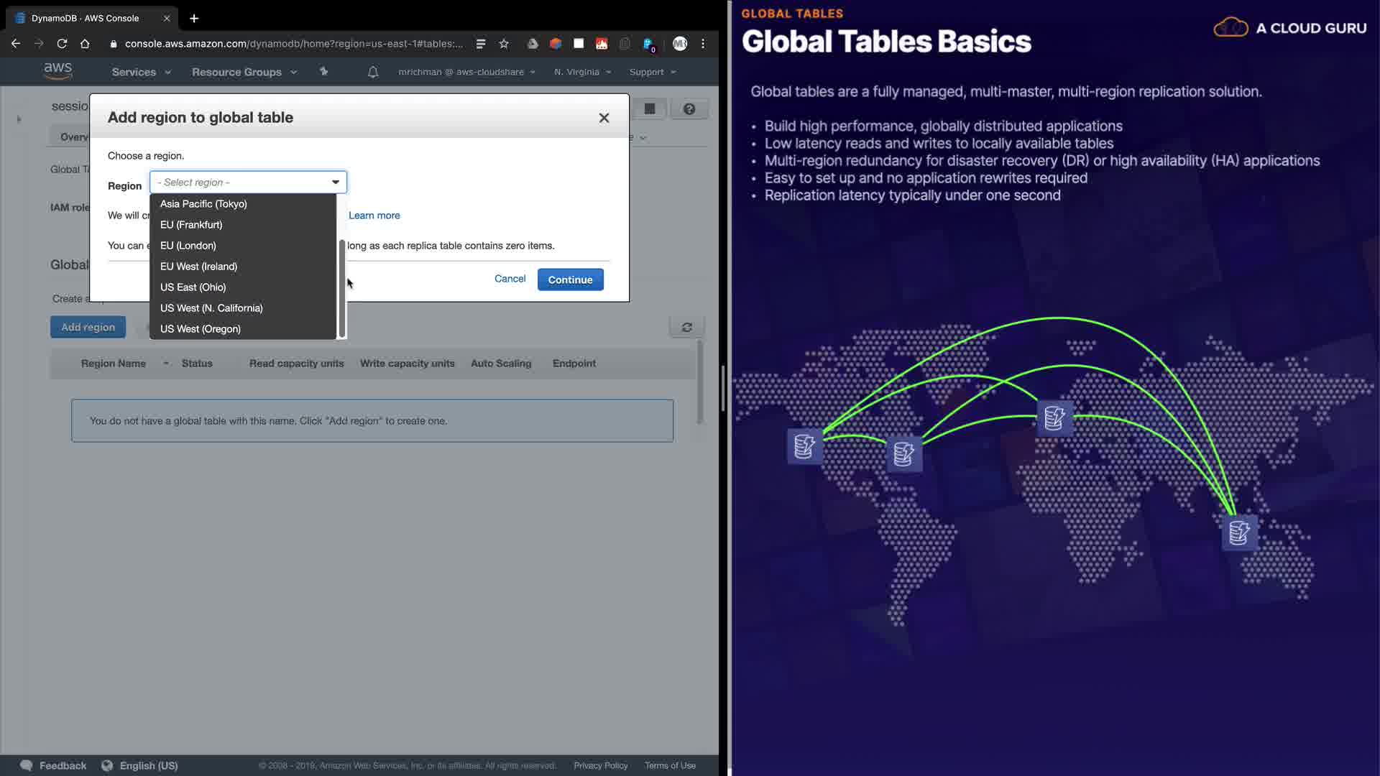
Task: Open the N. Virginia region selector
Action: pos(582,72)
